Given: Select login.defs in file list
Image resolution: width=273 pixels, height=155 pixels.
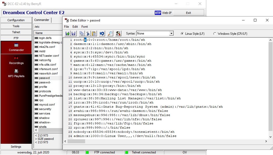Looking at the screenshot, I should 45,38.
